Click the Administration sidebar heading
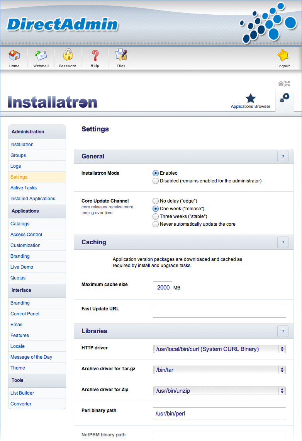 (37, 132)
